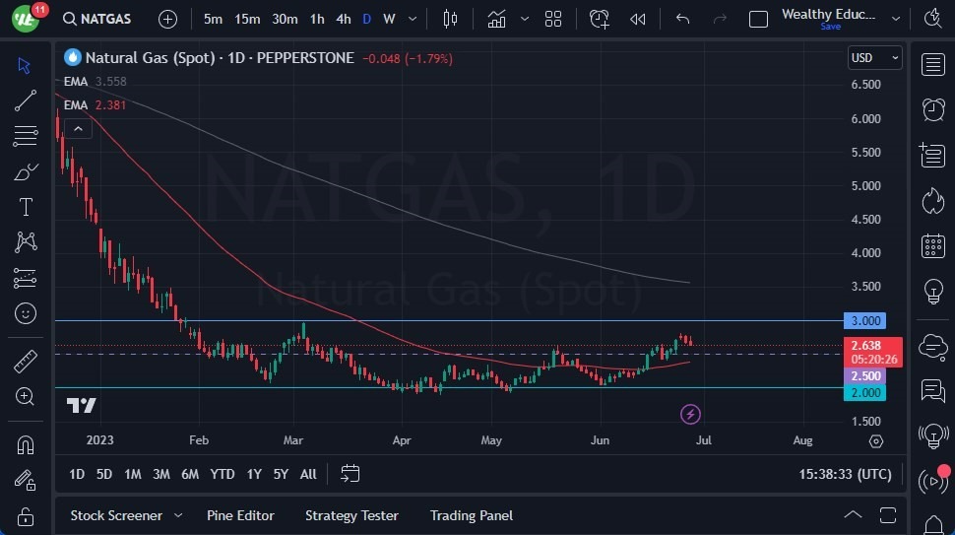Select chart layout square icon
The width and height of the screenshot is (955, 535).
click(x=758, y=19)
